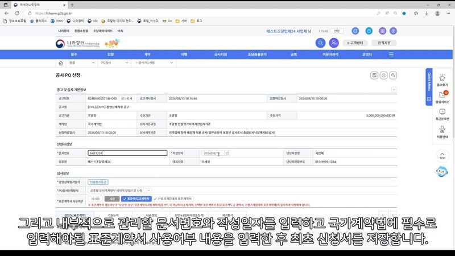The image size is (455, 256).
Task: Click the tab strip left arrow
Action: [383, 215]
